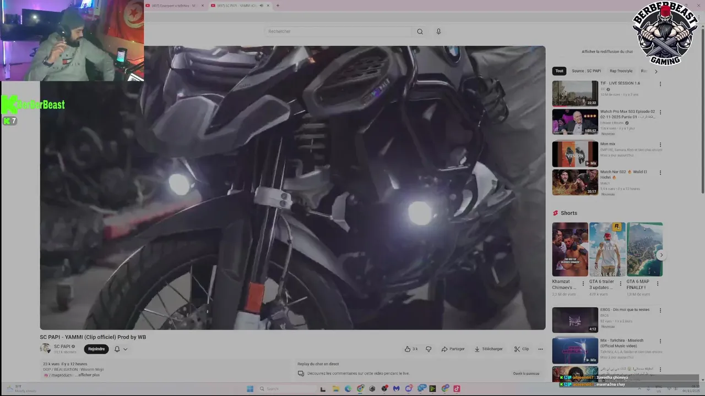Create a Clip with scissors button
The image size is (705, 396).
[521, 349]
